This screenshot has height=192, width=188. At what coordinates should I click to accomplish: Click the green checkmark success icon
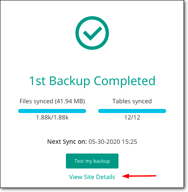point(93,33)
